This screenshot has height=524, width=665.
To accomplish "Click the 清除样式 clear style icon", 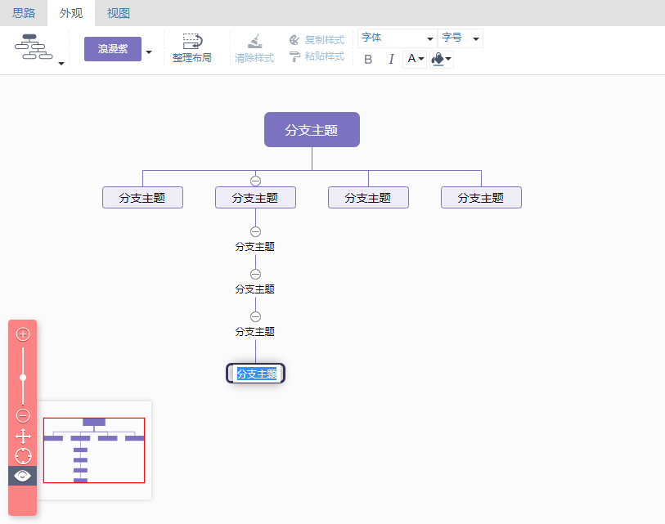I will (254, 48).
